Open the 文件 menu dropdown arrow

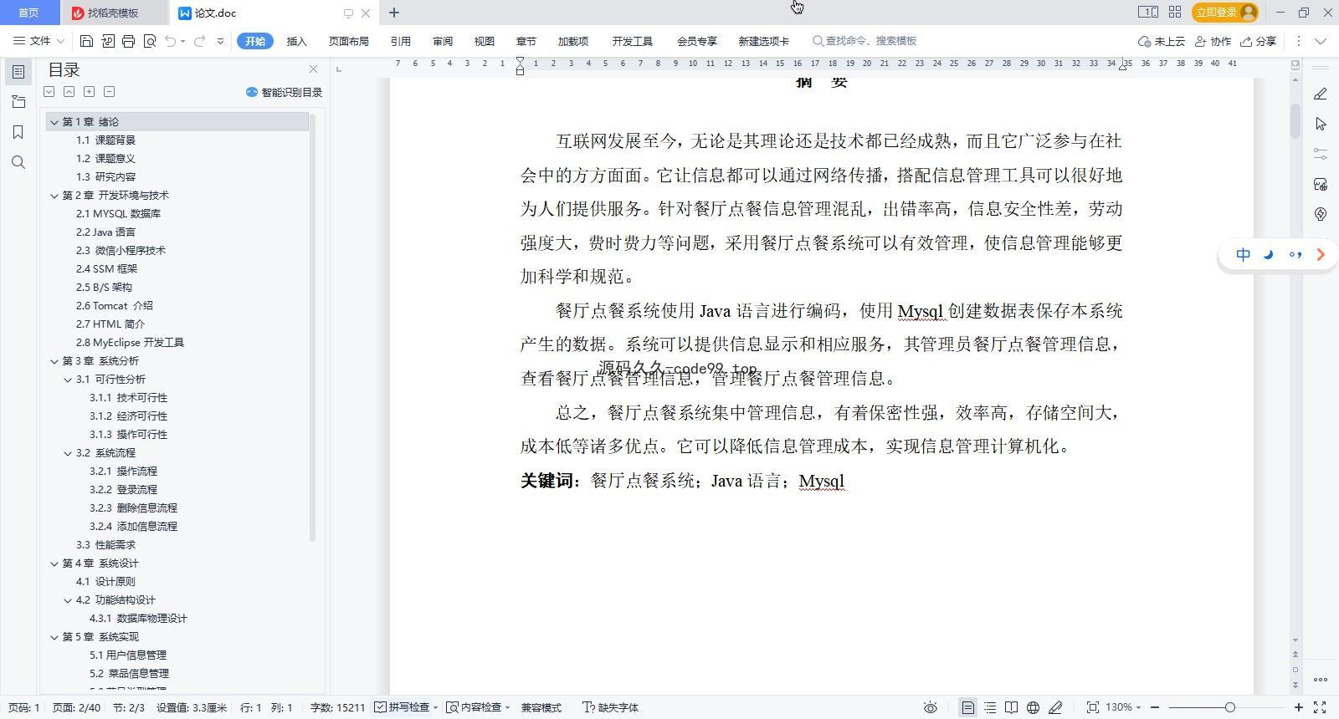click(60, 41)
